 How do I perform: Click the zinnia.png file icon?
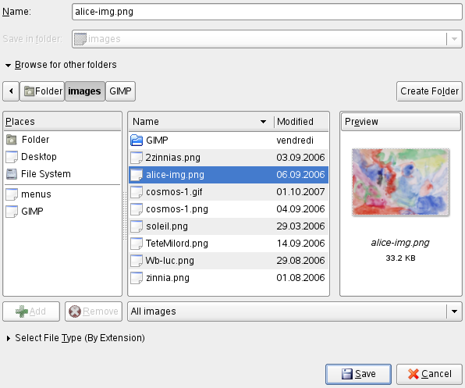(137, 278)
